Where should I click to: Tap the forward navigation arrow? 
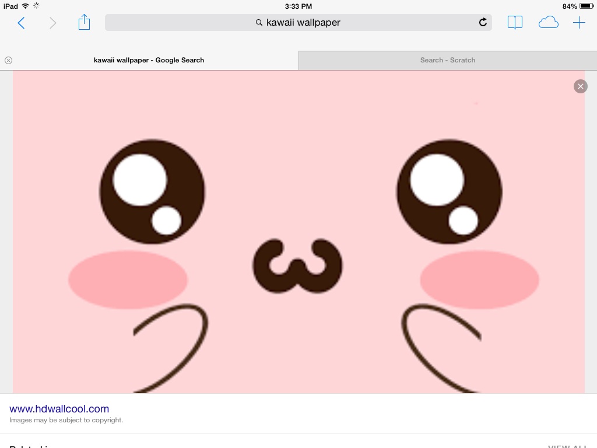tap(53, 23)
